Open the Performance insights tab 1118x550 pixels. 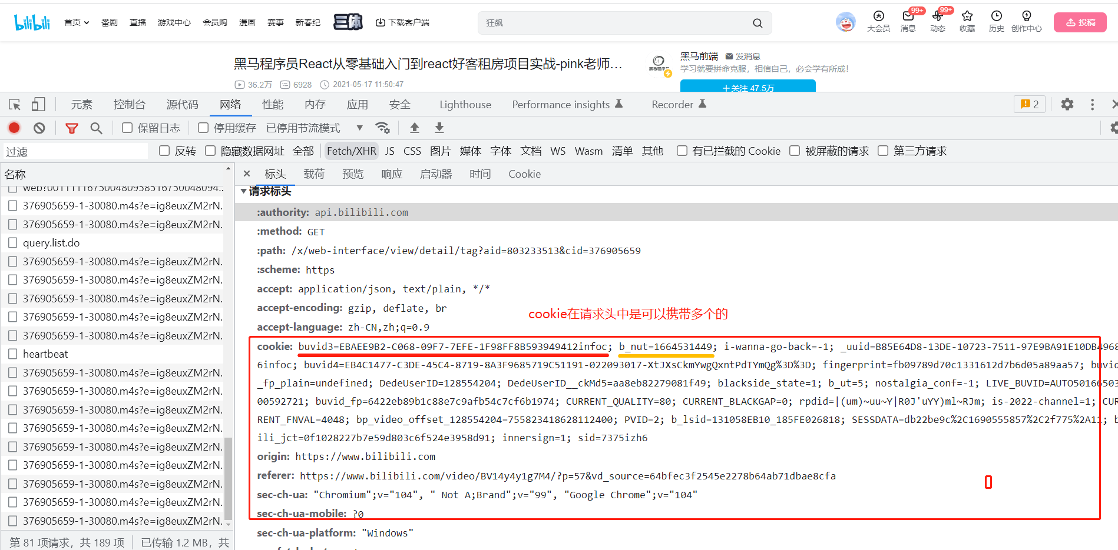click(x=567, y=104)
